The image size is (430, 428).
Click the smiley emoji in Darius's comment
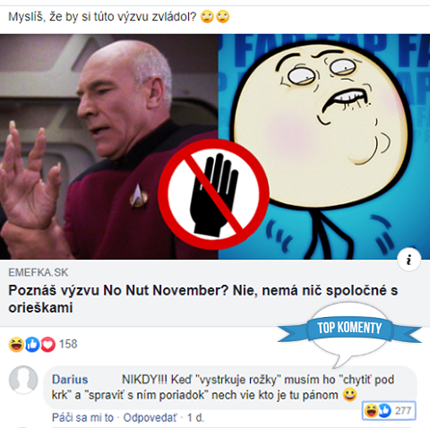pos(349,395)
